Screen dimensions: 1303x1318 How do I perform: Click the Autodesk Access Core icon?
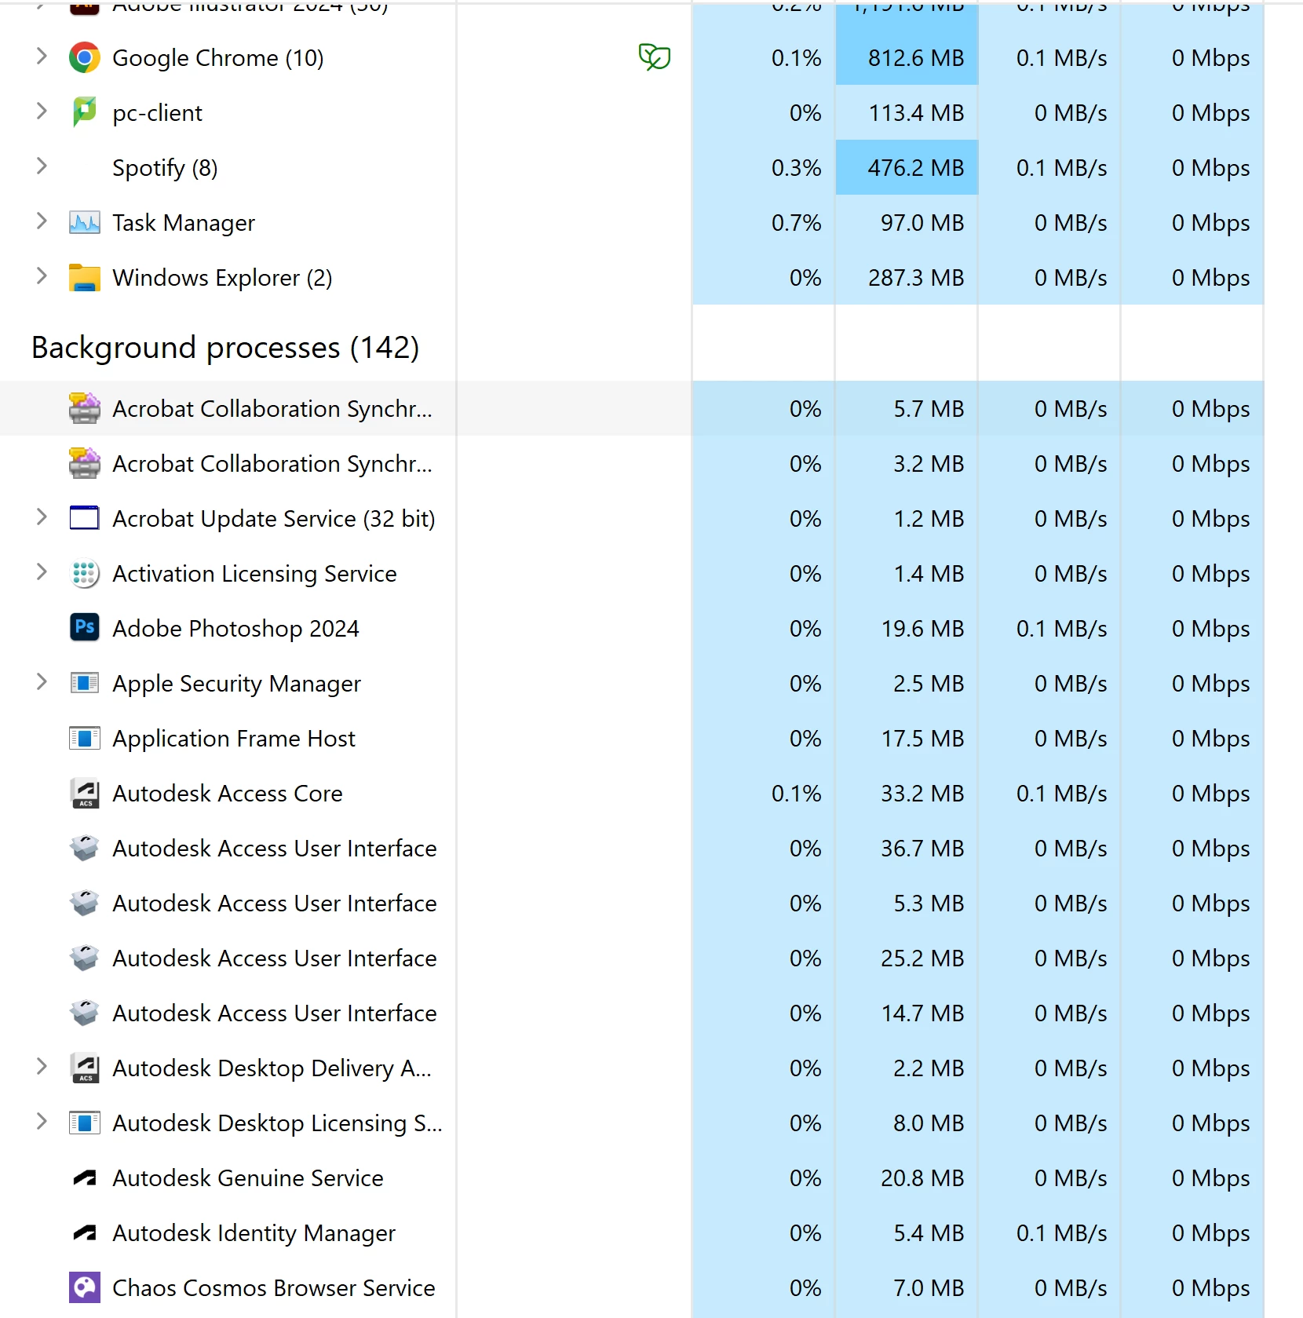click(x=84, y=793)
